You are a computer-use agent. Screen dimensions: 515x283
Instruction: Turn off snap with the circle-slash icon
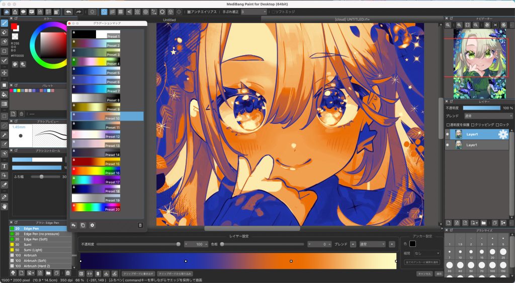(x=104, y=12)
